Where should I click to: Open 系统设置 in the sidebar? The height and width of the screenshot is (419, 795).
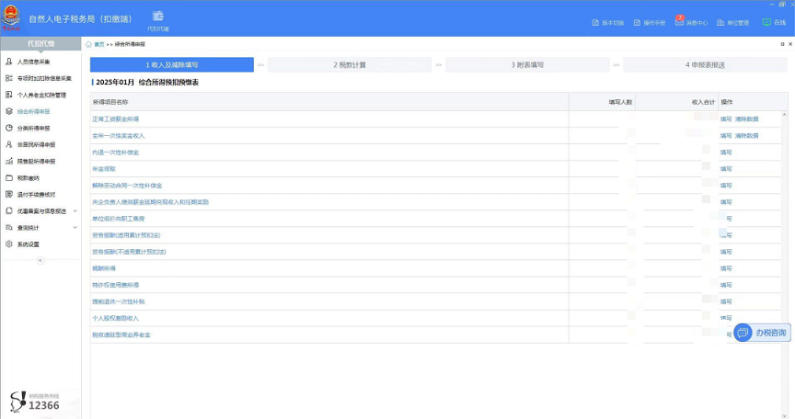pyautogui.click(x=28, y=243)
